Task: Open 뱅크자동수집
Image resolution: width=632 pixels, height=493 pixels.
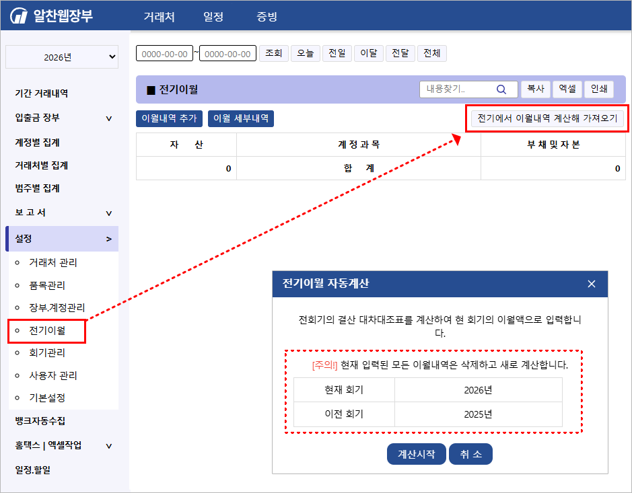Action: click(x=40, y=421)
